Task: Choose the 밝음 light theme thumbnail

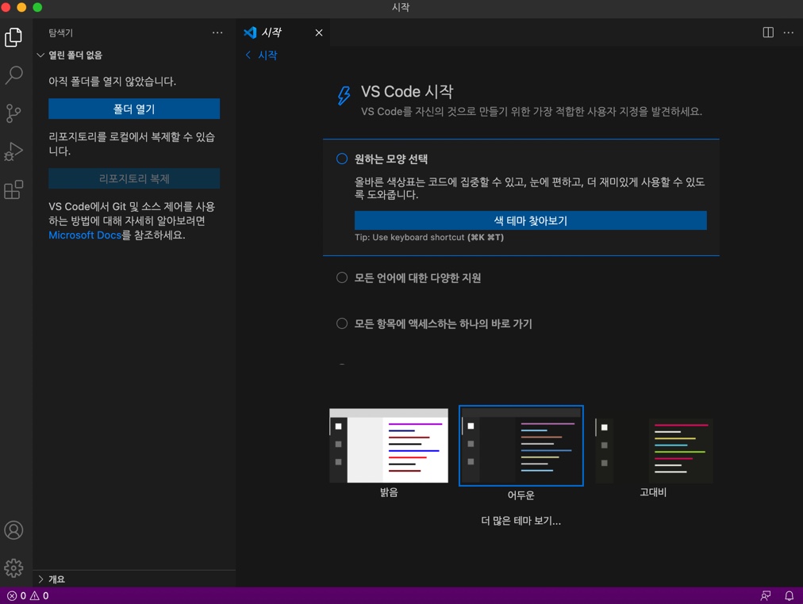Action: click(389, 445)
